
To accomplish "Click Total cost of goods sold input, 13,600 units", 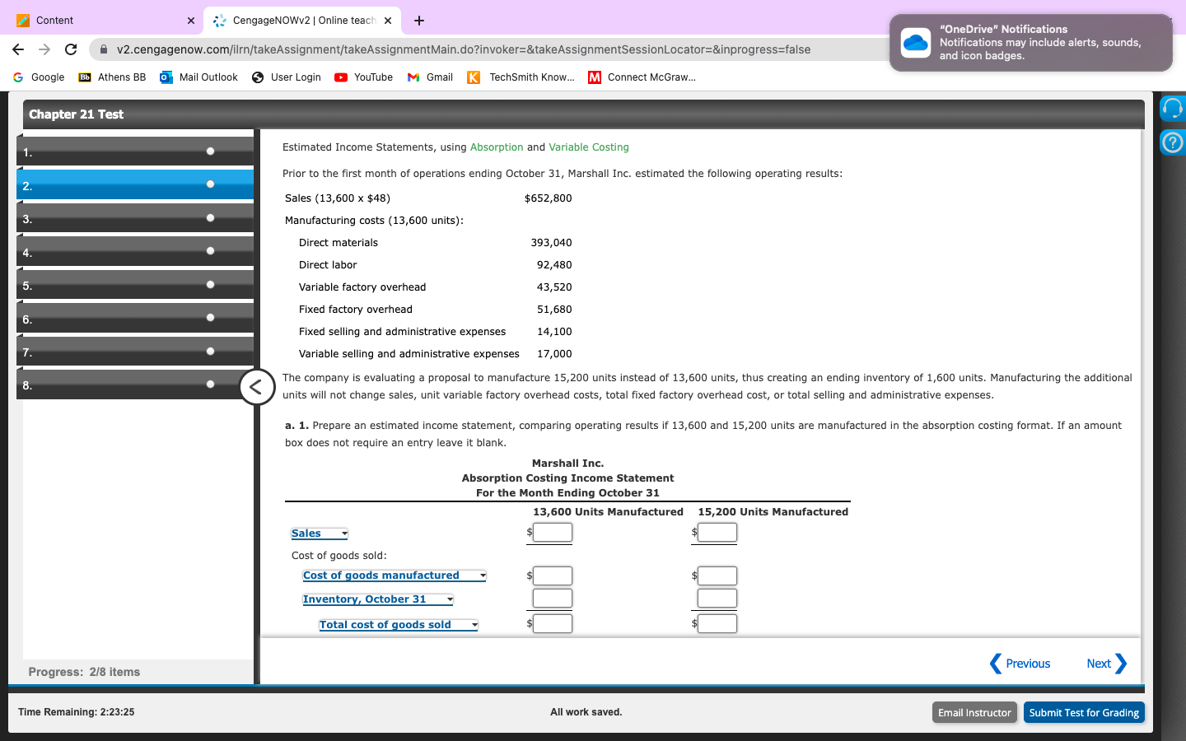I will point(553,623).
